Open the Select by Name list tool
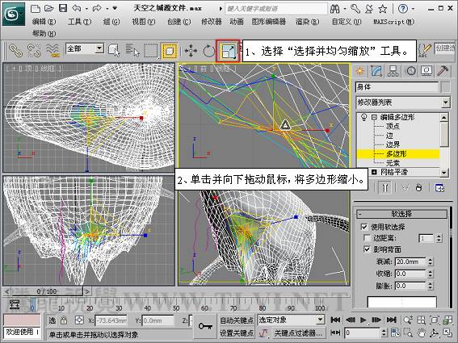 coord(132,50)
